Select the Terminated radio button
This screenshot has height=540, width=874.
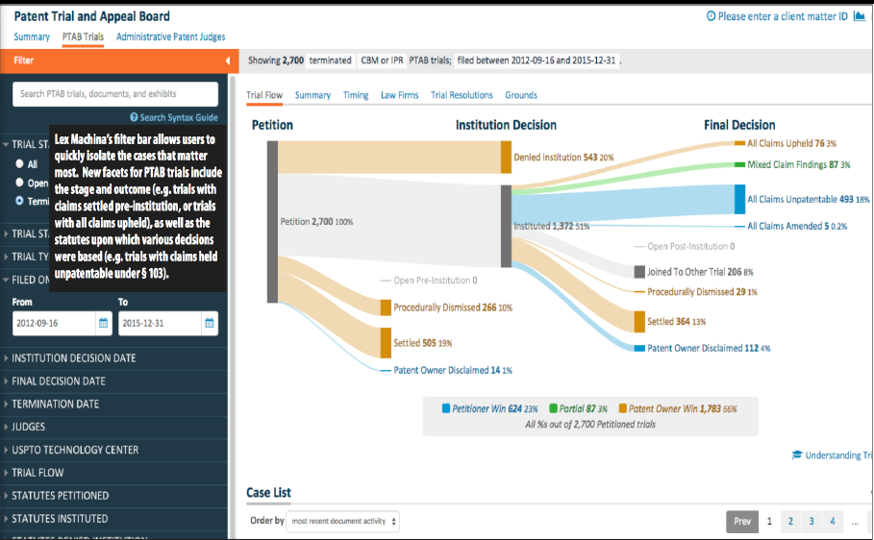coord(19,201)
